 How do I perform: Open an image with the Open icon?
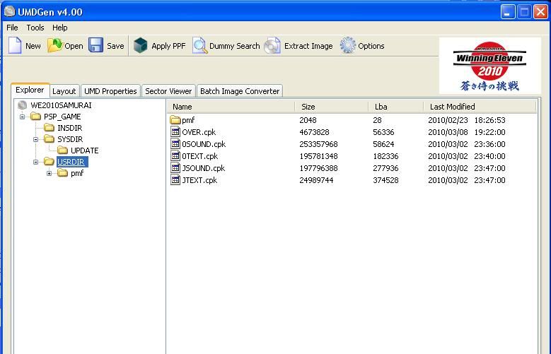click(x=55, y=46)
